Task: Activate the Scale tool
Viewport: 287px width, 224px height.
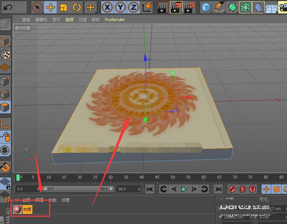Action: click(x=64, y=7)
